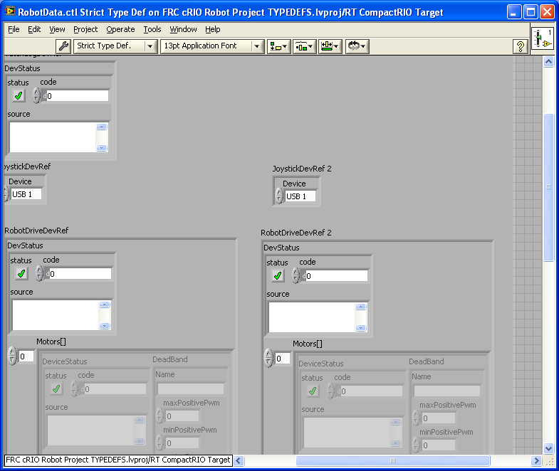Click the top DevStatus source text box
This screenshot has height=471, width=559.
point(53,137)
